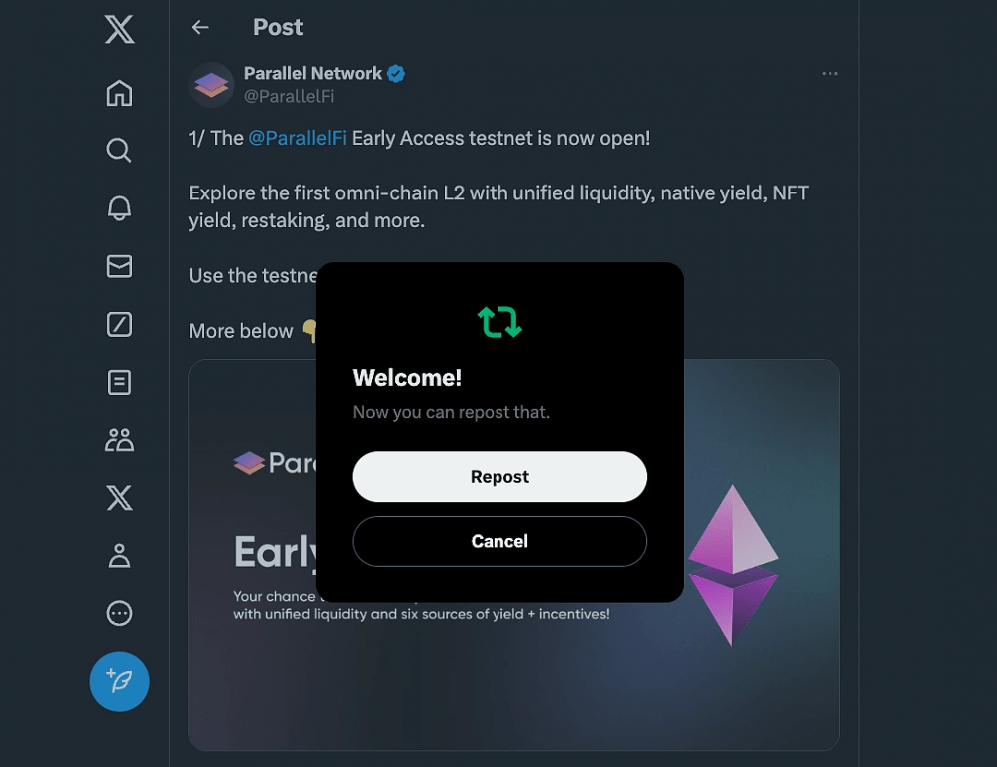Click the X logo at top of sidebar
The width and height of the screenshot is (997, 767).
pos(119,29)
